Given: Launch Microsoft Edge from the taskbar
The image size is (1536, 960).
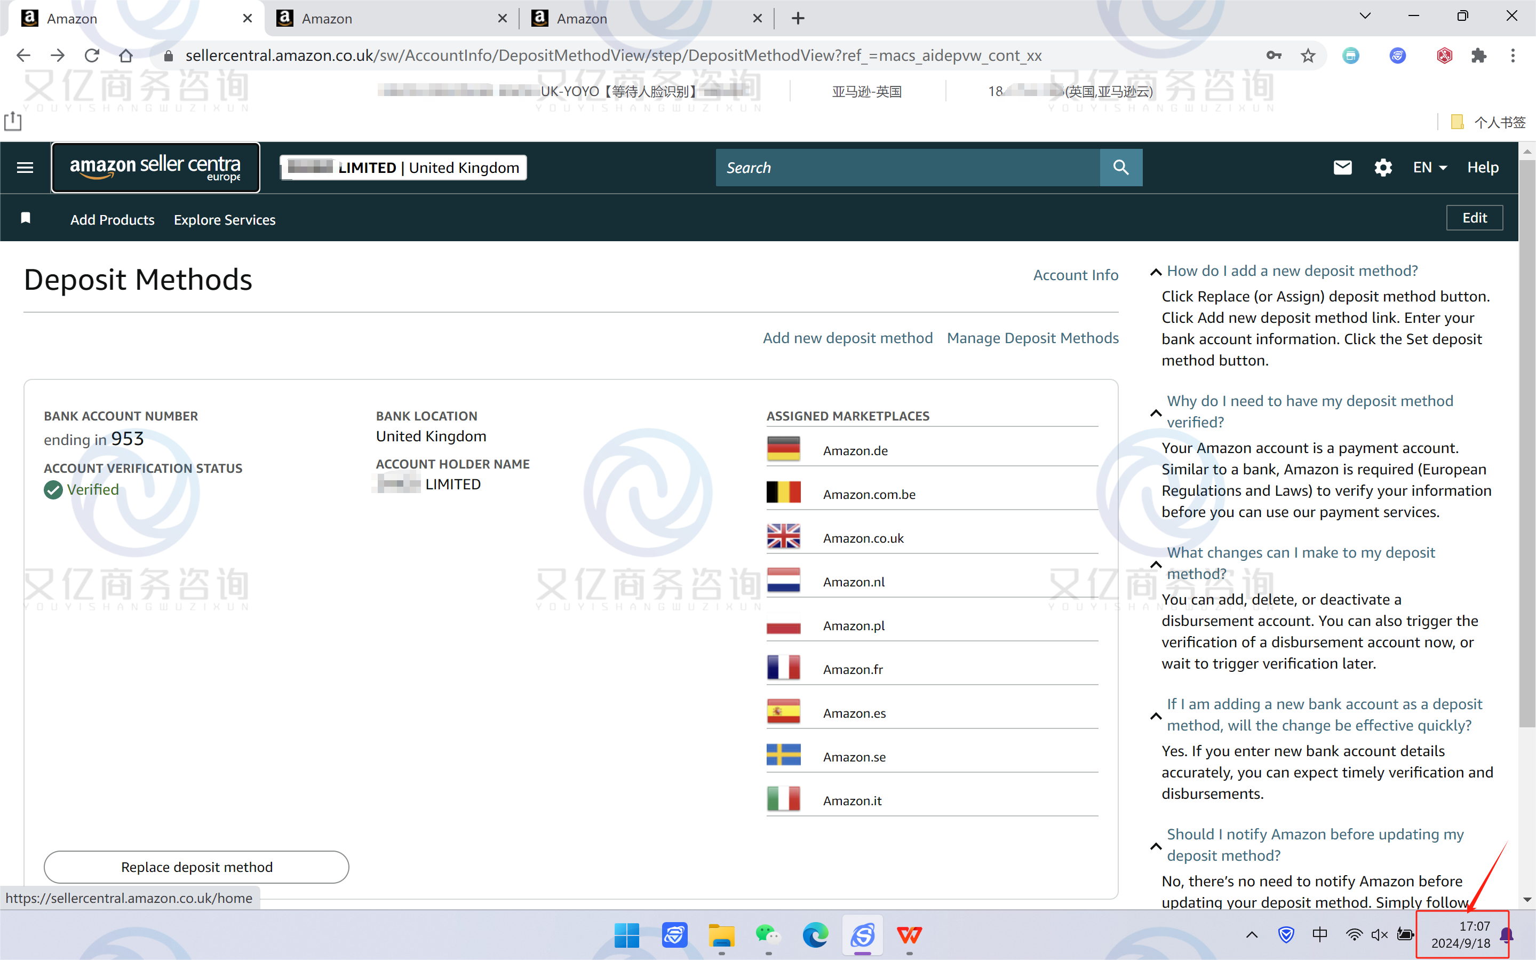Looking at the screenshot, I should point(816,935).
